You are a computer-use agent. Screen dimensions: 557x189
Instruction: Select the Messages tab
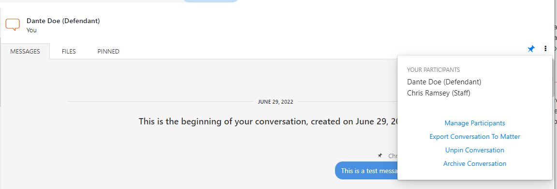25,51
